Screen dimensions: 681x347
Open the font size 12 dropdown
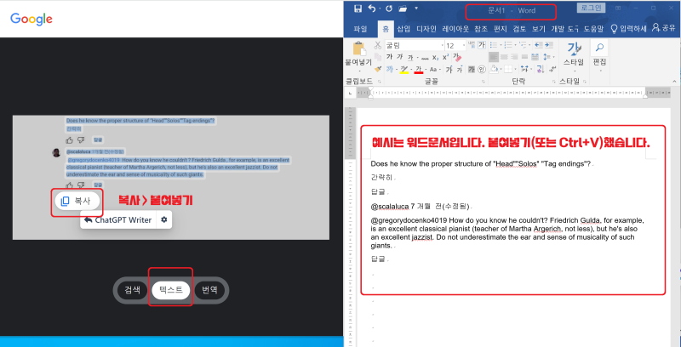(462, 46)
